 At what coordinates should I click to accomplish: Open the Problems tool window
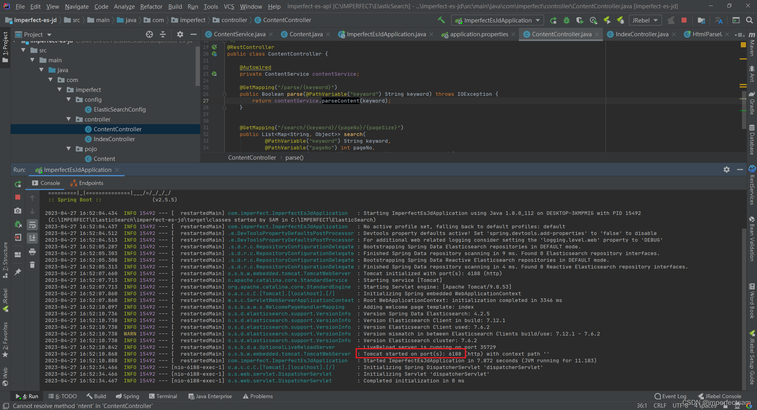coord(257,396)
